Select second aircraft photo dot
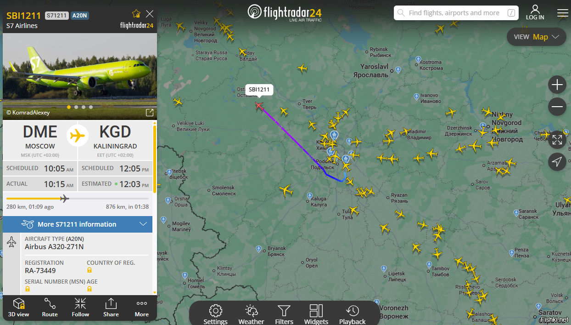This screenshot has width=571, height=325. (76, 107)
